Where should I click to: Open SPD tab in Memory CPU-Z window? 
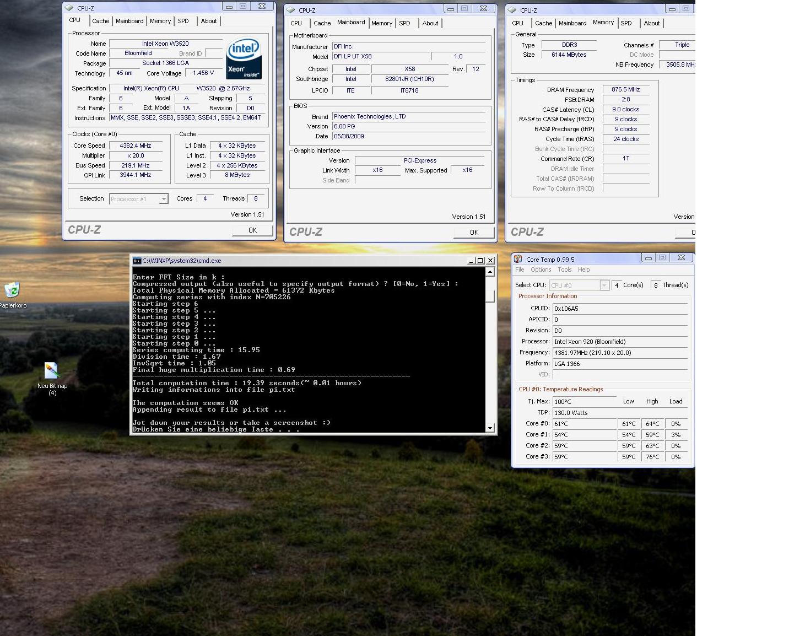point(626,23)
